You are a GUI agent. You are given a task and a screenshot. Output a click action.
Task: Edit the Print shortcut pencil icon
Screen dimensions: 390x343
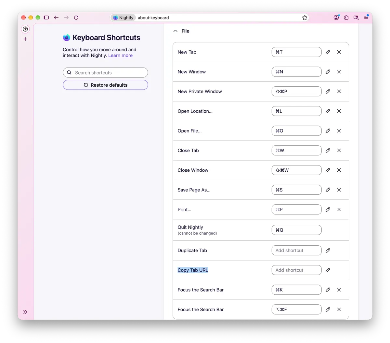tap(328, 210)
